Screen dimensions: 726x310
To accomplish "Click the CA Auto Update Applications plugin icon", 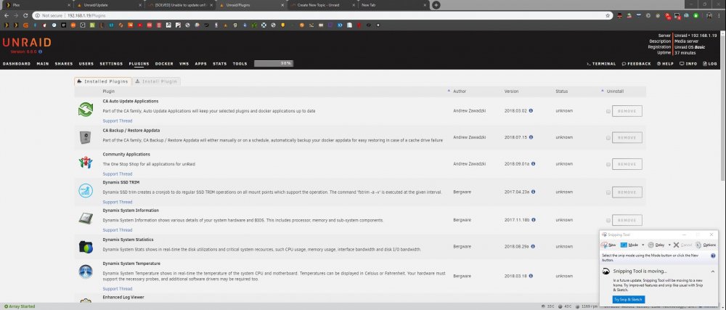I will (x=86, y=110).
